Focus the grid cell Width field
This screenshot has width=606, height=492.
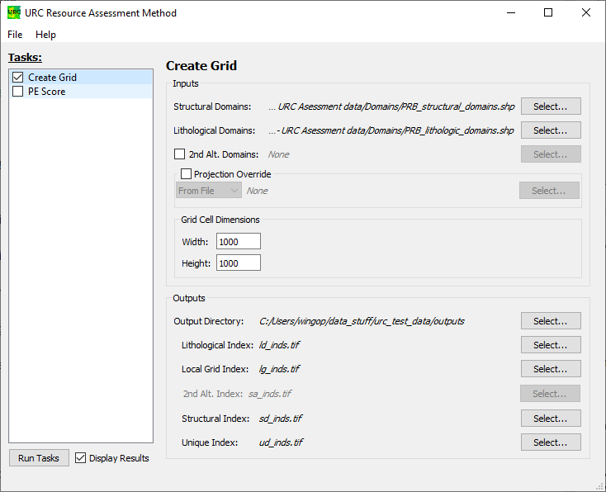(239, 242)
